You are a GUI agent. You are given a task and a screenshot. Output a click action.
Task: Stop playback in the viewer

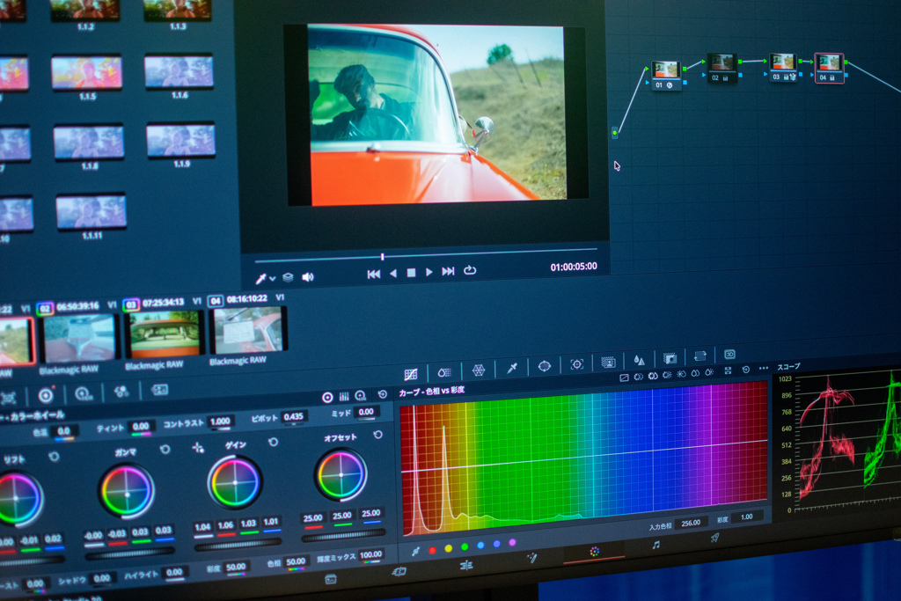coord(411,273)
